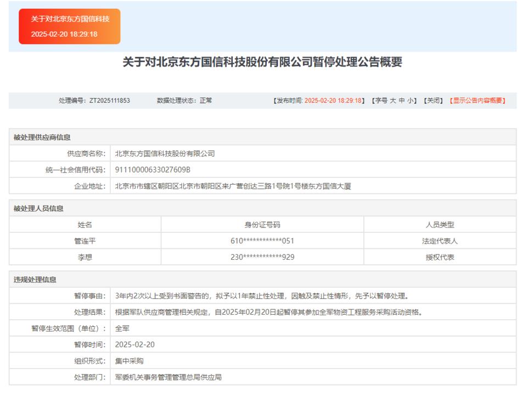Click the orange announcement tab card
The height and width of the screenshot is (396, 527).
tap(69, 26)
